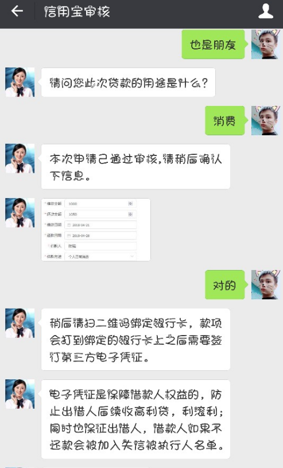
Task: Select the 稍后请扫二维码 message bubble
Action: (x=135, y=340)
